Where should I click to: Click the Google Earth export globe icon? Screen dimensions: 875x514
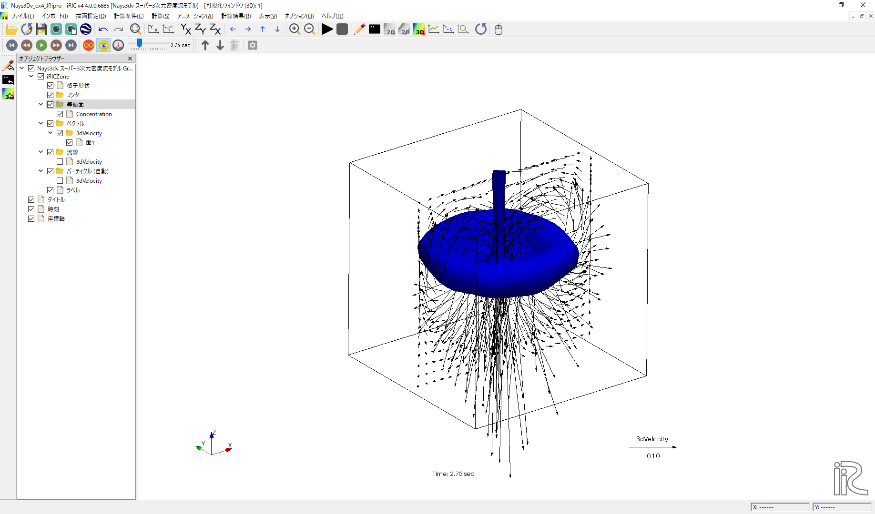pos(86,30)
